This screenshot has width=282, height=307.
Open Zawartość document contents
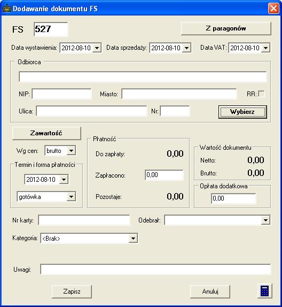coord(46,133)
